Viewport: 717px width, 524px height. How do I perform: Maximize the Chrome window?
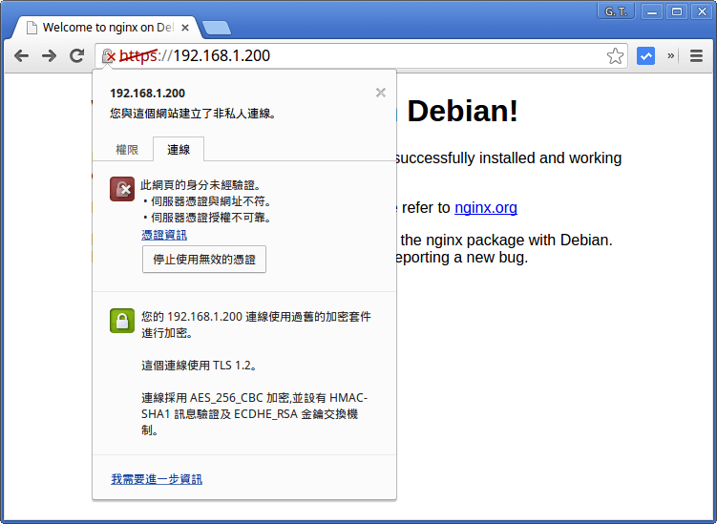coord(677,11)
